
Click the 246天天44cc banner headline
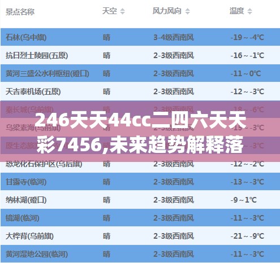pos(140,133)
